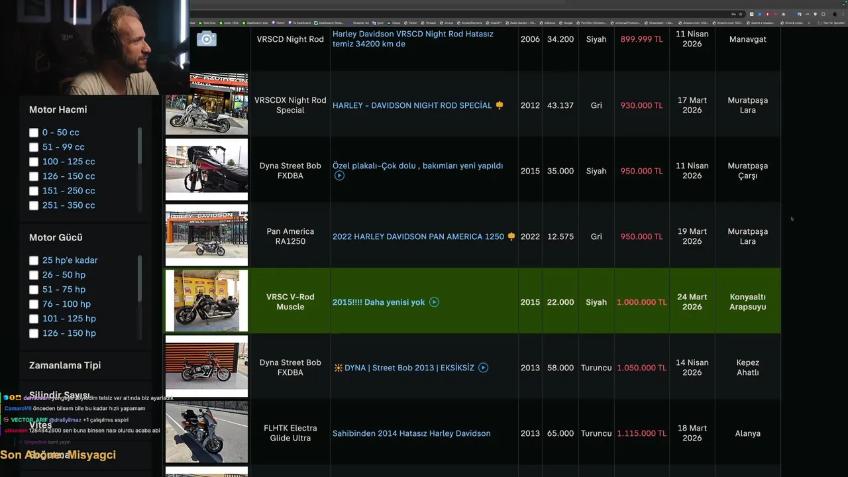Viewport: 848px width, 477px height.
Task: Click the play icon in the Özel plakalı listing
Action: point(339,176)
